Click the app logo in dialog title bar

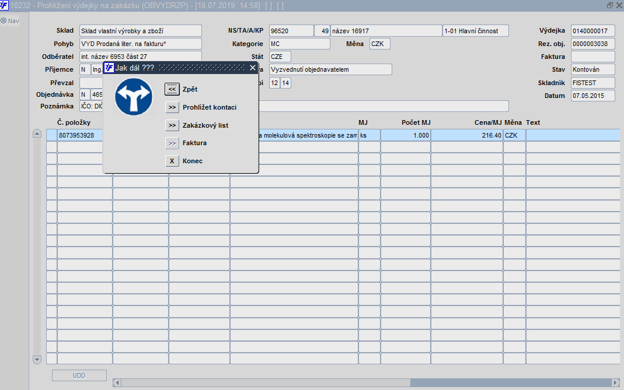109,68
